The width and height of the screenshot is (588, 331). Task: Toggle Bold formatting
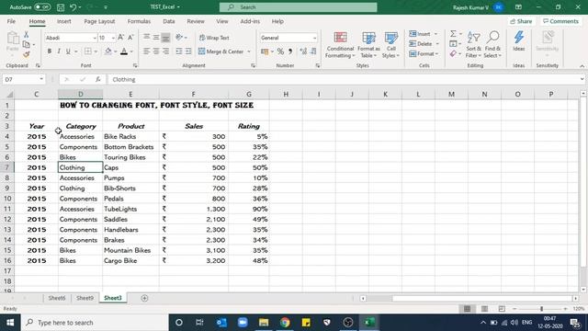click(x=49, y=51)
